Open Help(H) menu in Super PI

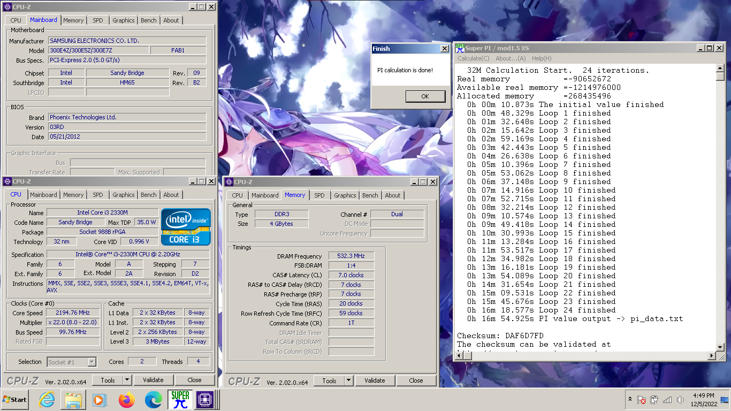[542, 58]
